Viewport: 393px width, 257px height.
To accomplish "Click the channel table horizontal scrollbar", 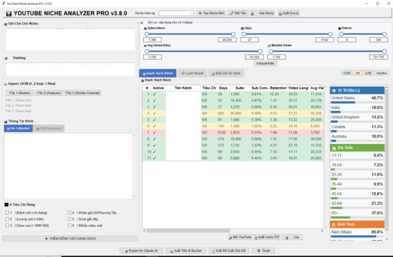I will [x=188, y=231].
